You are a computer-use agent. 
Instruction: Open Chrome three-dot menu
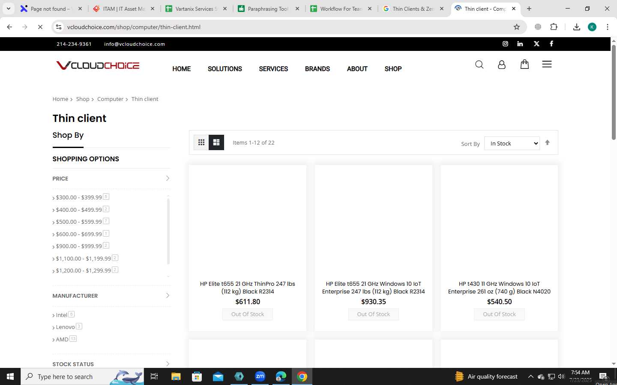pos(607,27)
